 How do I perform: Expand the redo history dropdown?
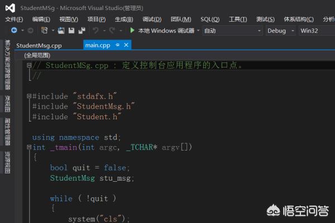(x=121, y=31)
